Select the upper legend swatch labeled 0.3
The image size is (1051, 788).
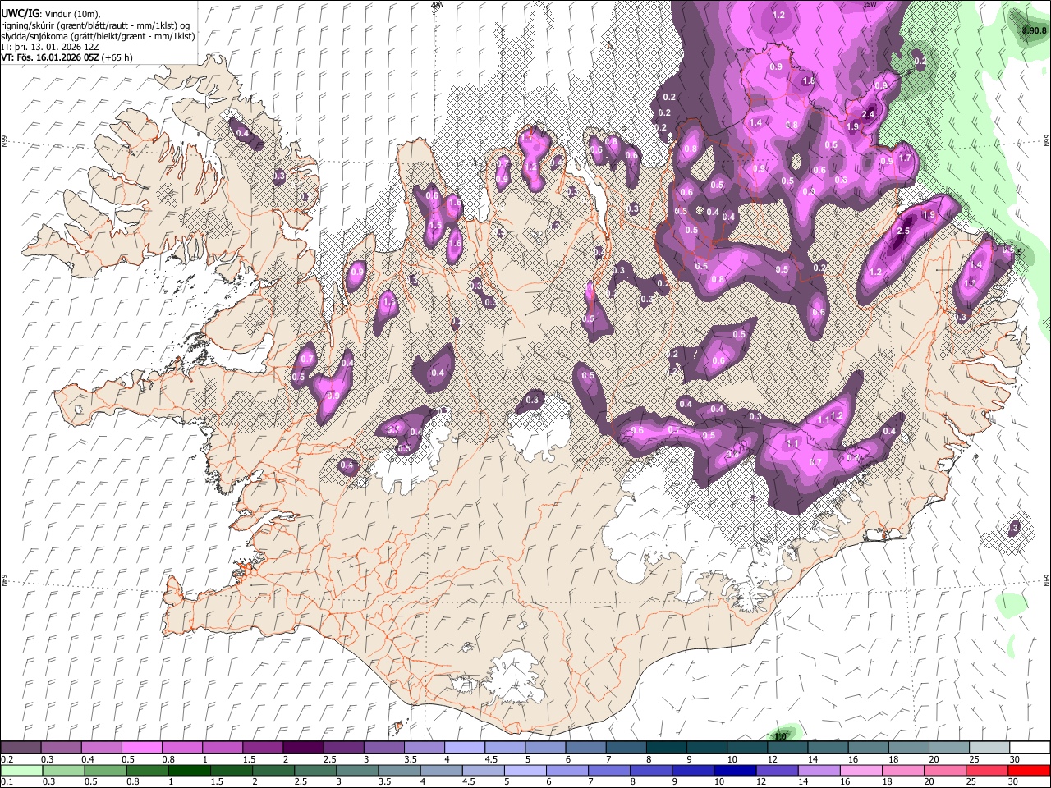(x=61, y=748)
